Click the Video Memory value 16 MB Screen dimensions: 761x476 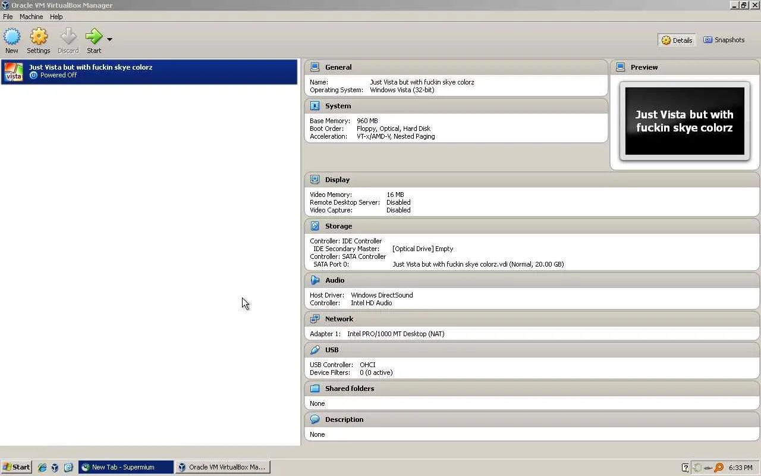[395, 195]
